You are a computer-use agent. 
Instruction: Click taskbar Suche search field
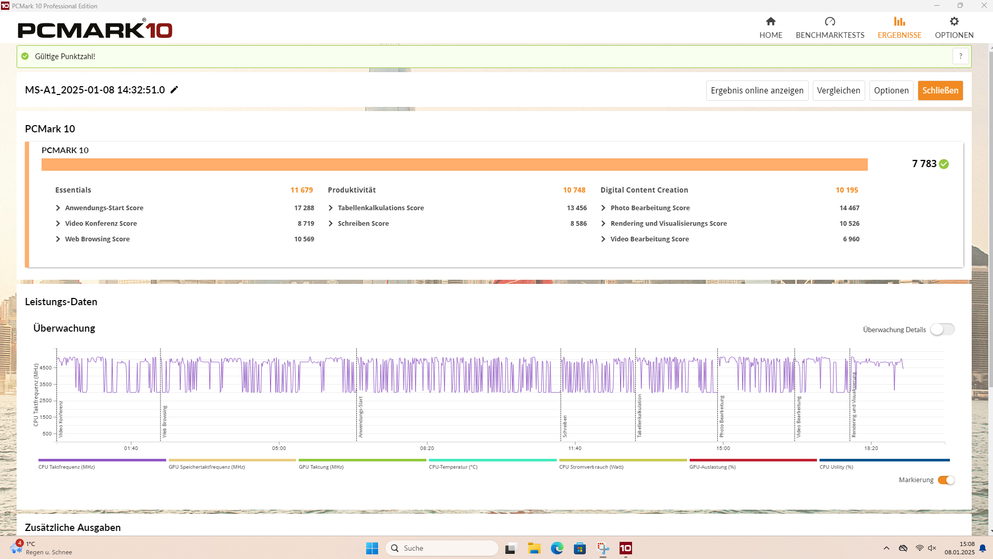442,548
